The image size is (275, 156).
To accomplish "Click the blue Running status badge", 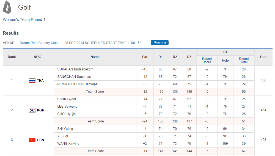I will (160, 43).
